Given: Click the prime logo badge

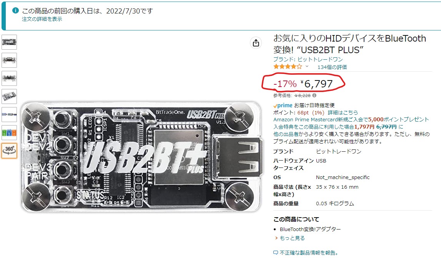Looking at the screenshot, I should click(283, 106).
